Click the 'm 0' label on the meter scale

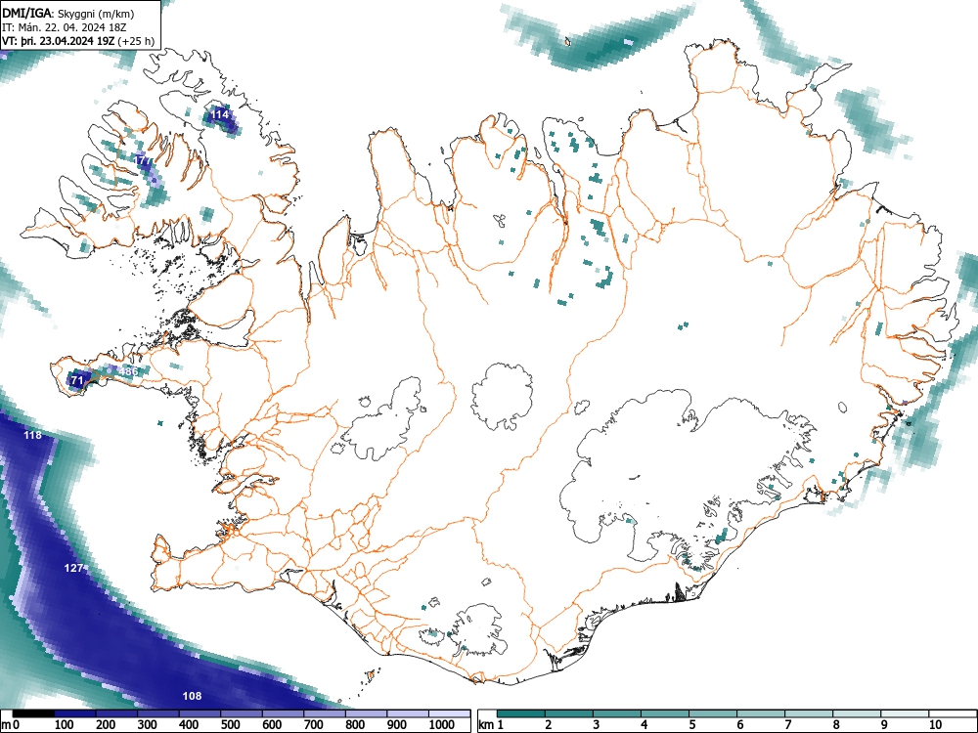point(10,724)
